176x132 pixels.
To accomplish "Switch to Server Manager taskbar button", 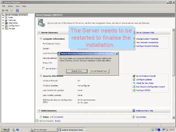I will tap(43, 130).
